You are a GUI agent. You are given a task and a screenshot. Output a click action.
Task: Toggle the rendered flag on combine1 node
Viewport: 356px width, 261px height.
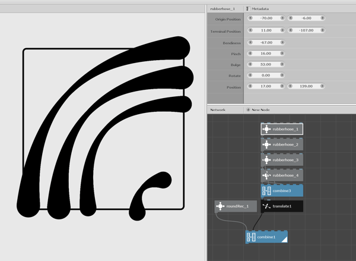(285, 240)
